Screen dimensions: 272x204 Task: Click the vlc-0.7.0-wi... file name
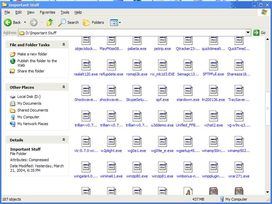pos(86,151)
